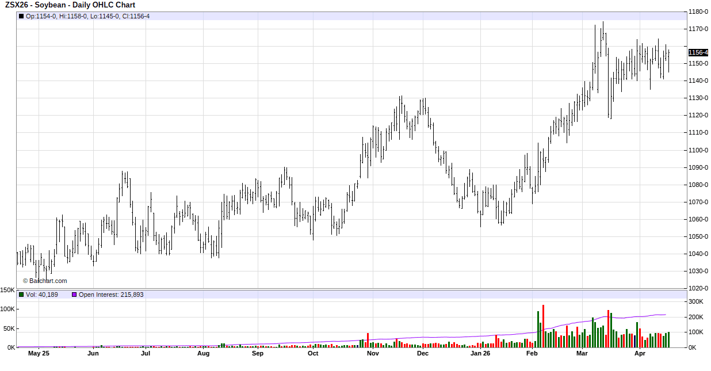Click the black OHLC legend square
This screenshot has height=371, width=711.
tap(21, 16)
